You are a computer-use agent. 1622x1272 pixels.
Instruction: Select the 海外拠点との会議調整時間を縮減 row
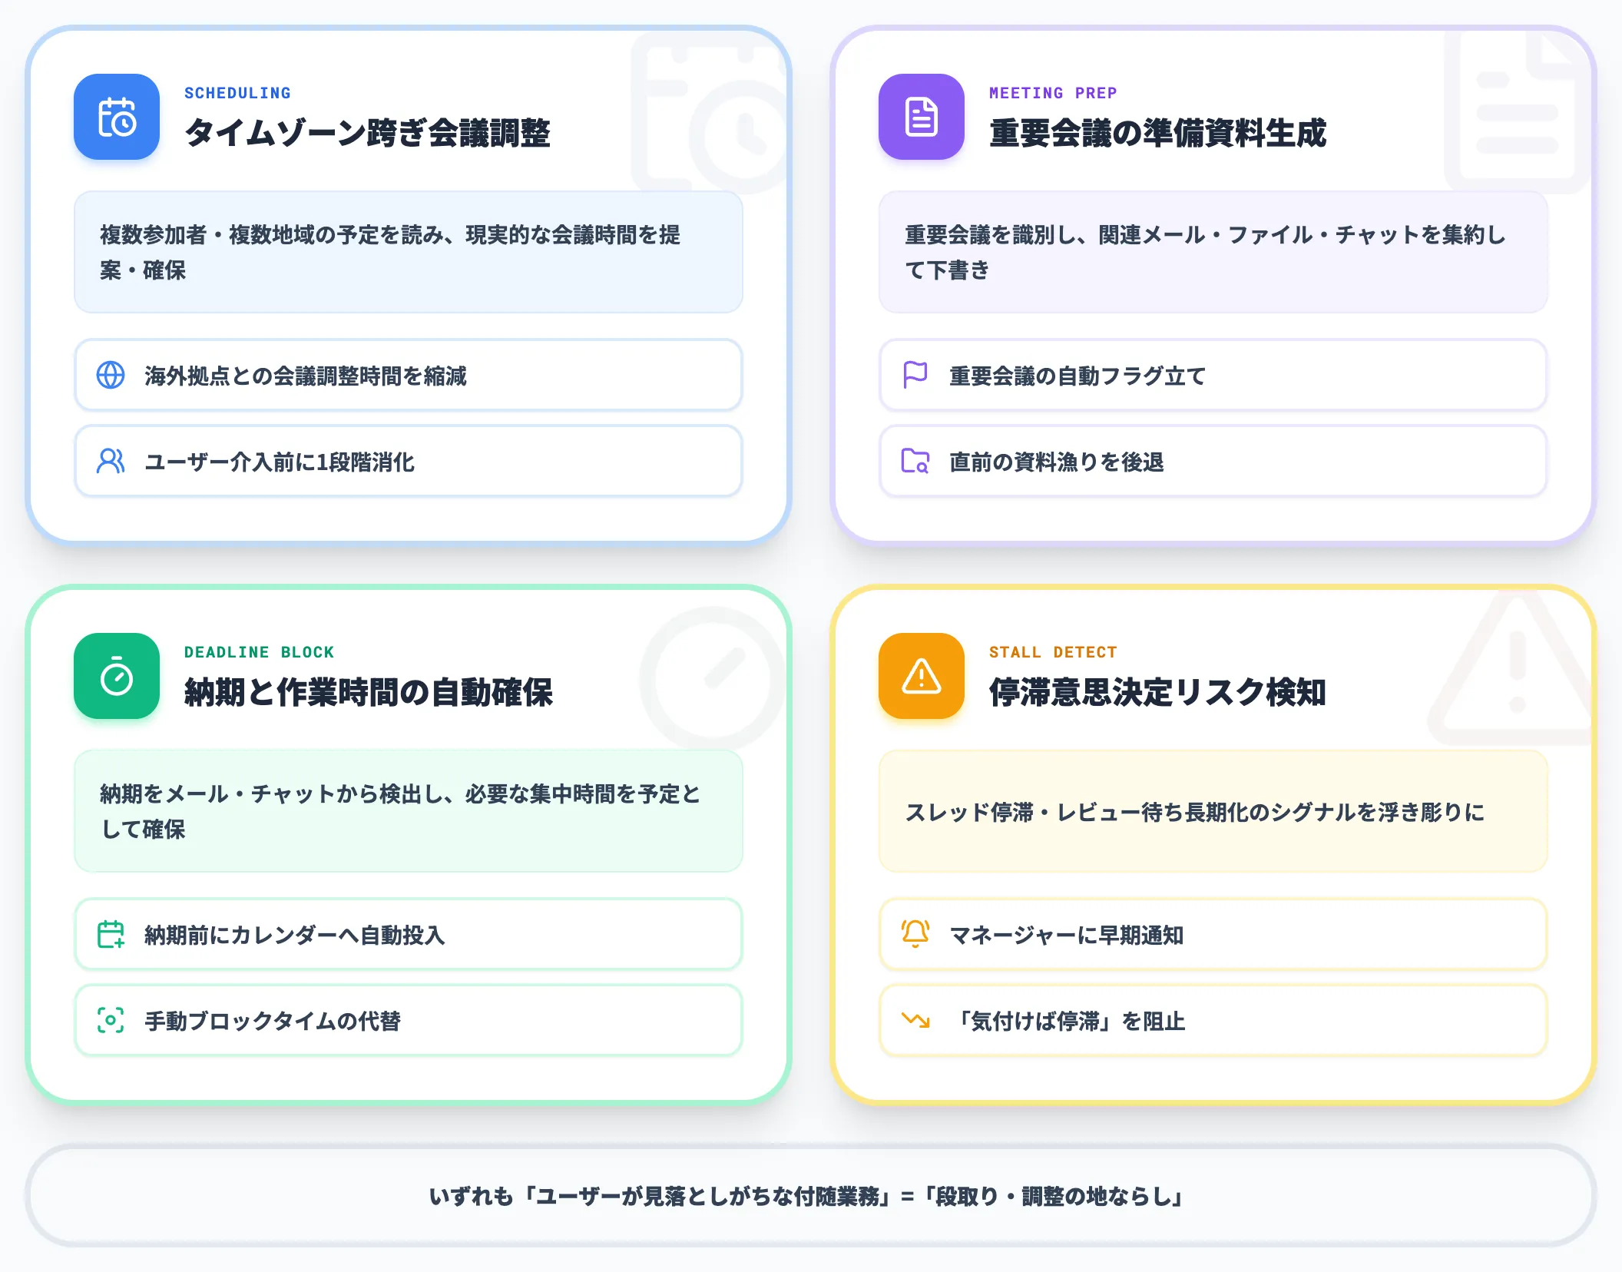[409, 376]
